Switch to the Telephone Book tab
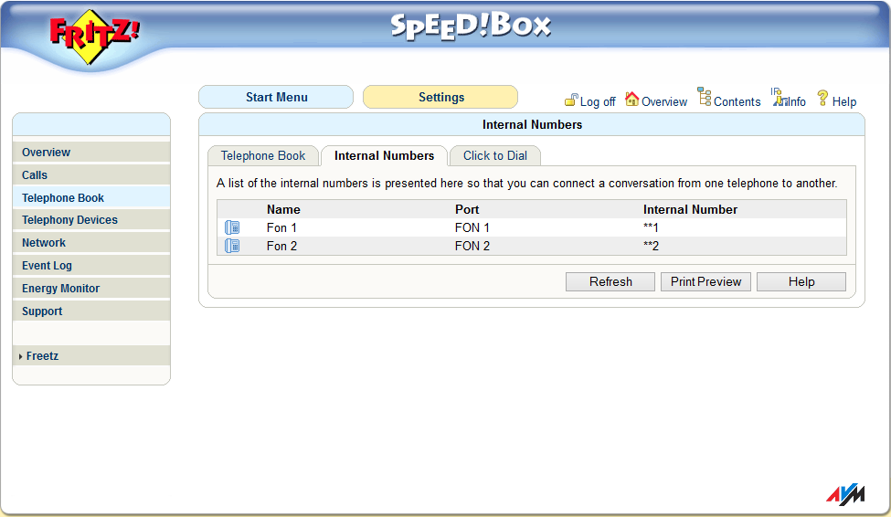891x517 pixels. click(x=263, y=156)
